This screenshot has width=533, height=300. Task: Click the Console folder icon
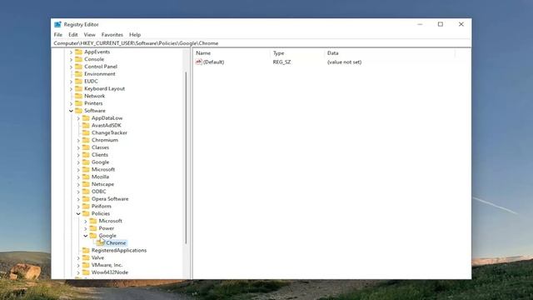coord(79,59)
